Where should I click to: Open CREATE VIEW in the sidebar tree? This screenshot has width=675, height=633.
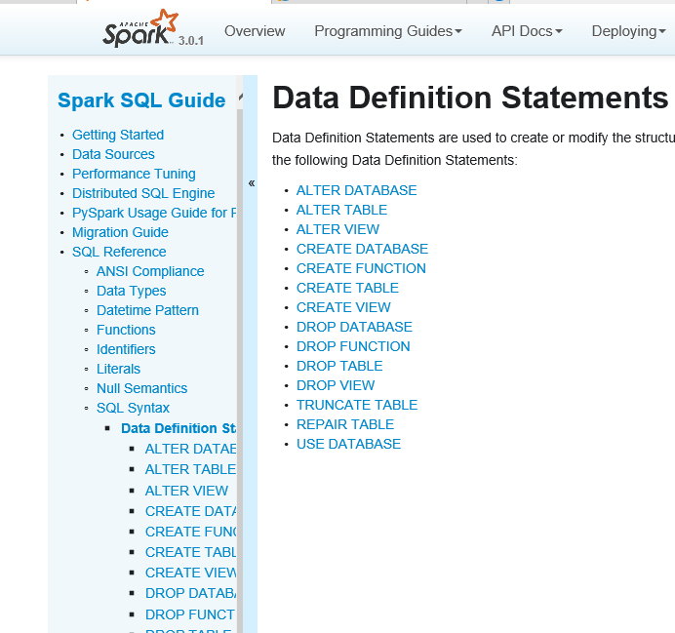(x=191, y=573)
